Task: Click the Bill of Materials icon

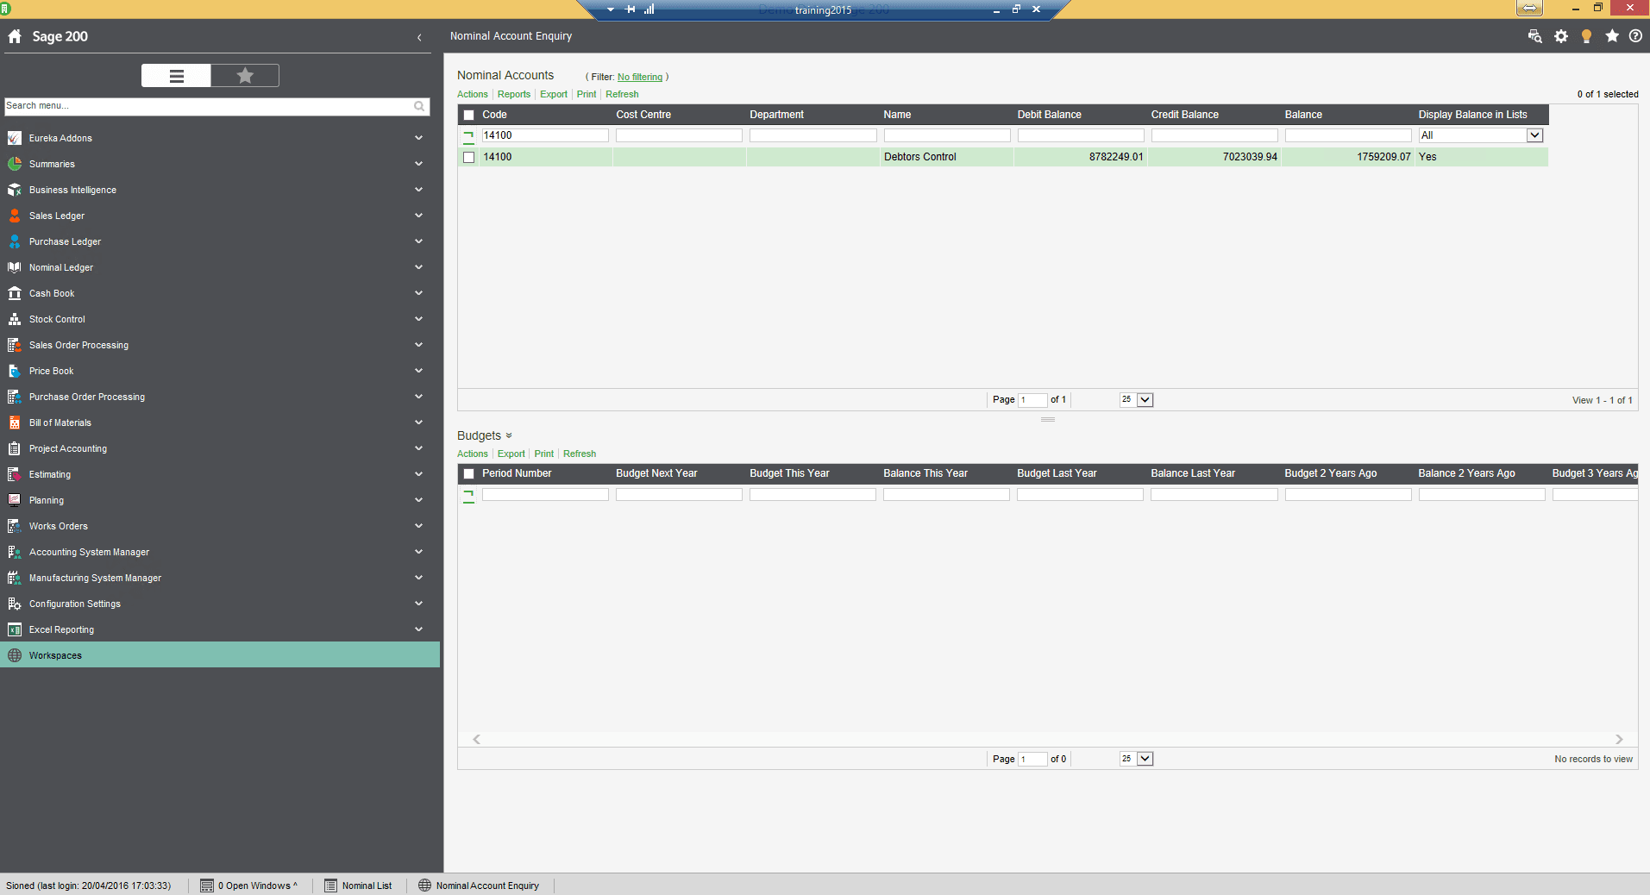Action: click(15, 422)
